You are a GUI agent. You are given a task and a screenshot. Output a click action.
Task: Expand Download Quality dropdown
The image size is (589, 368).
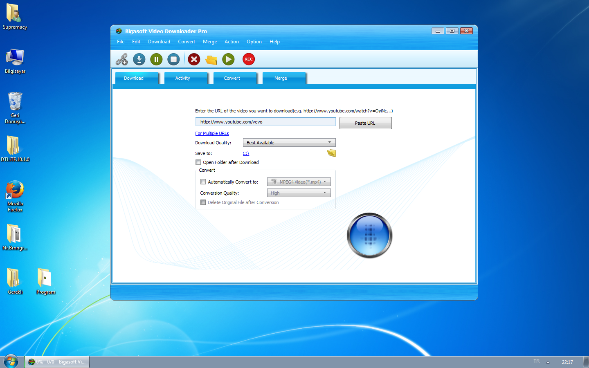click(289, 142)
